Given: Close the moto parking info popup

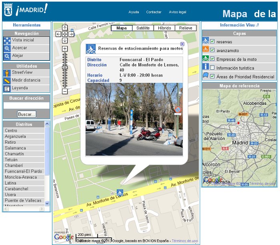Looking at the screenshot, I should [x=182, y=44].
